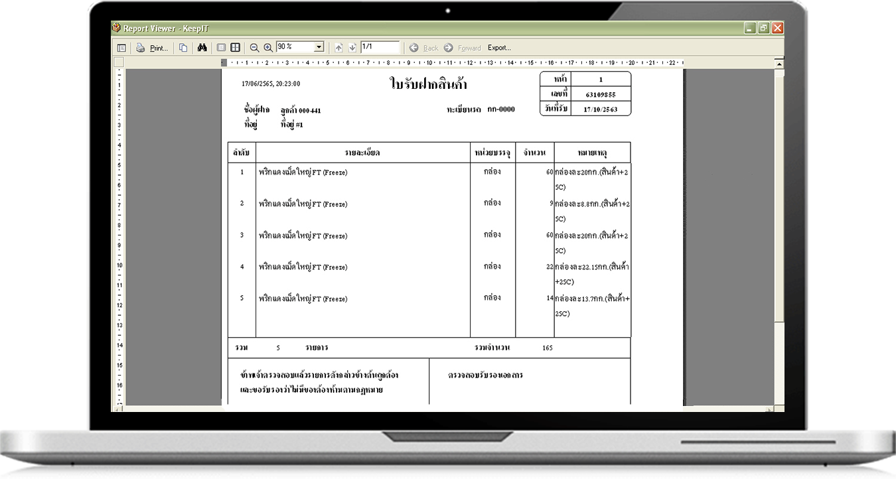Viewport: 896px width, 479px height.
Task: Click the vertical scrollbar up arrow
Action: (x=779, y=63)
